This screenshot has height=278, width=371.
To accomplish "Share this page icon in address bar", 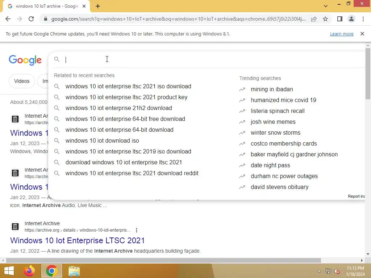I will tap(314, 19).
